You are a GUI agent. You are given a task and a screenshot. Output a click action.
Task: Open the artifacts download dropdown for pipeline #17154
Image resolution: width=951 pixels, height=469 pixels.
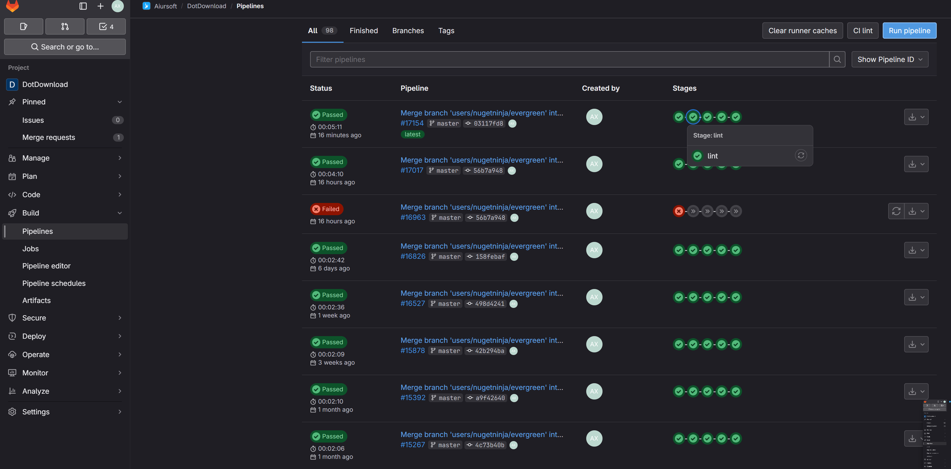tap(916, 117)
